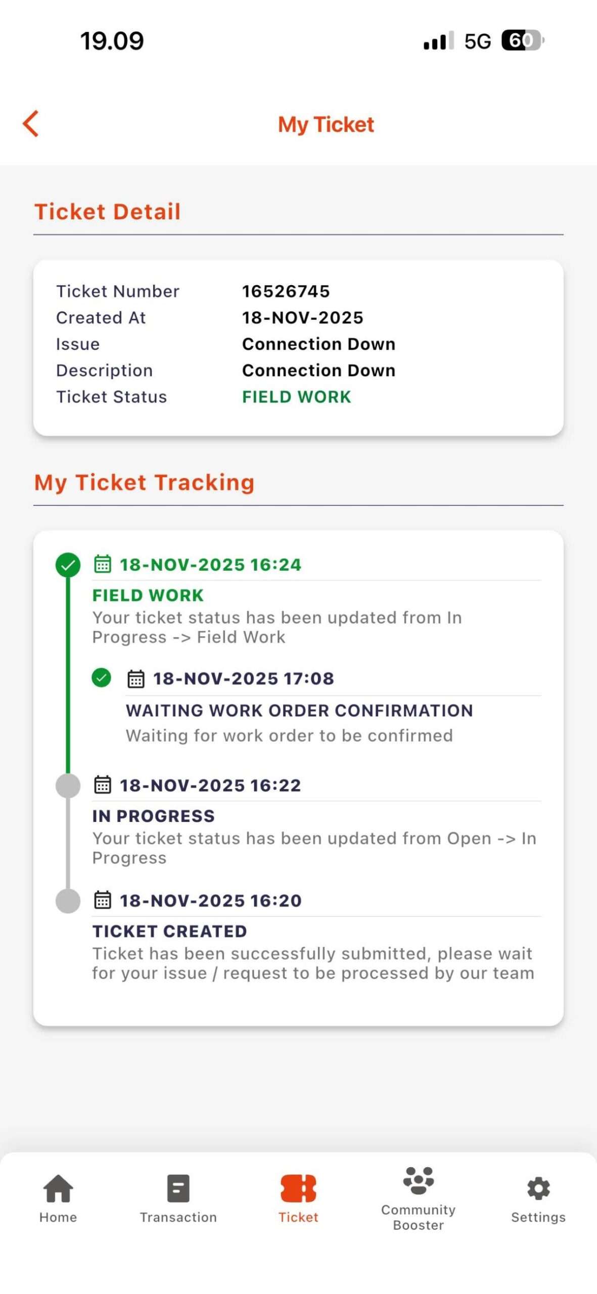Tap the gray marker for In Progress step
The height and width of the screenshot is (1294, 597).
point(68,785)
